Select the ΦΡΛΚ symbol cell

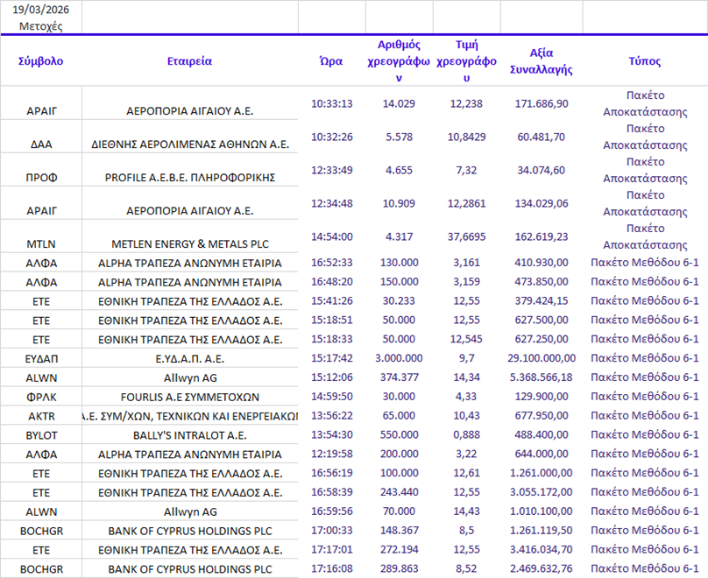pyautogui.click(x=40, y=397)
